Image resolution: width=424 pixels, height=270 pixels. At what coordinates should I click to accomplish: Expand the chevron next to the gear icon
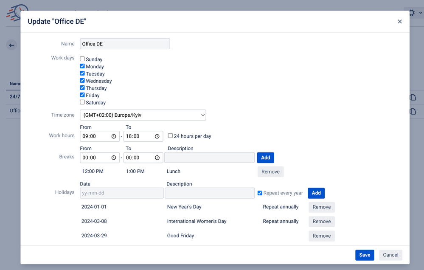[x=420, y=13]
